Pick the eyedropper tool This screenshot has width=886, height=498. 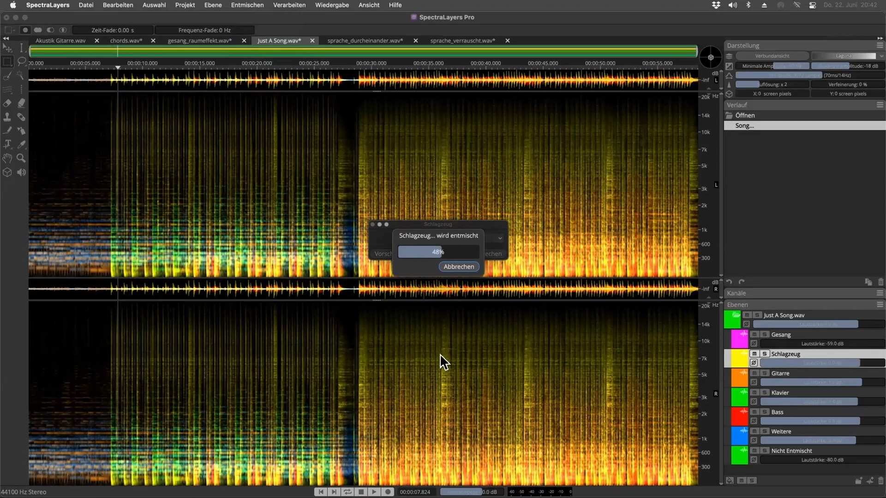point(21,145)
